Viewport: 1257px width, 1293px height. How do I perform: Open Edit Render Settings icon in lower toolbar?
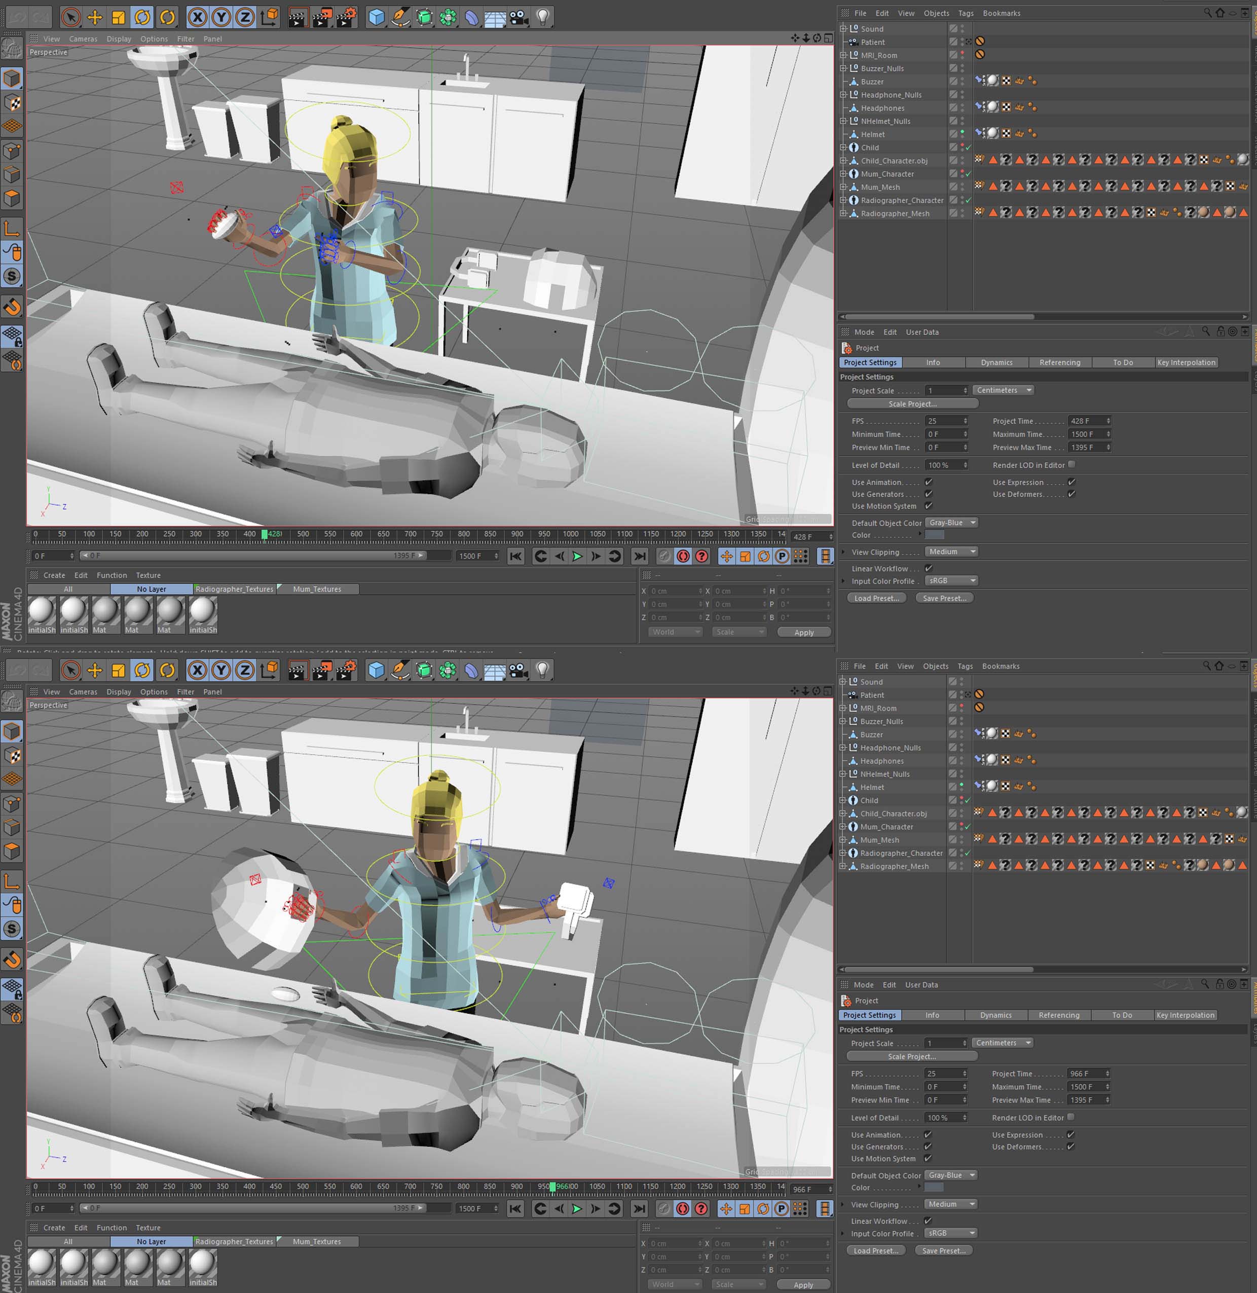coord(345,671)
